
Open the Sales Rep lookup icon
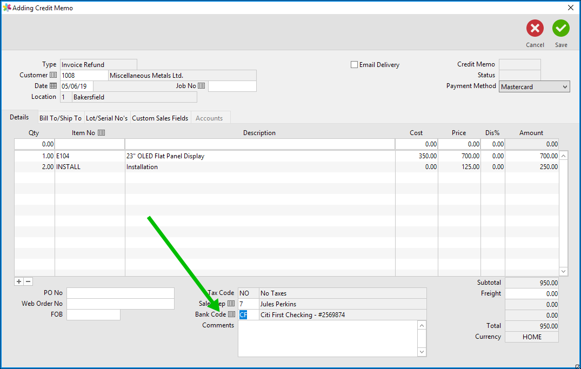tap(232, 304)
